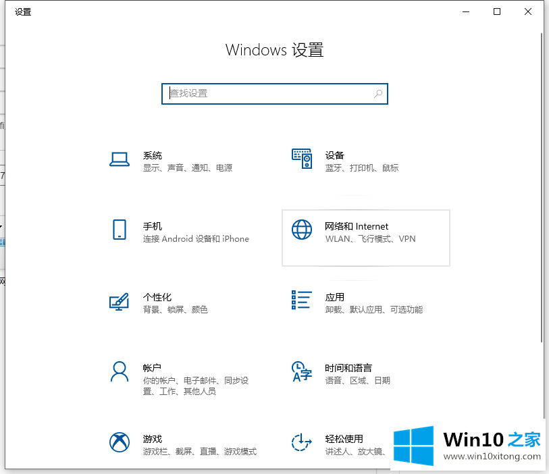Click the 网络和 Internet globe icon
Screen dimensions: 549x474
coord(302,230)
